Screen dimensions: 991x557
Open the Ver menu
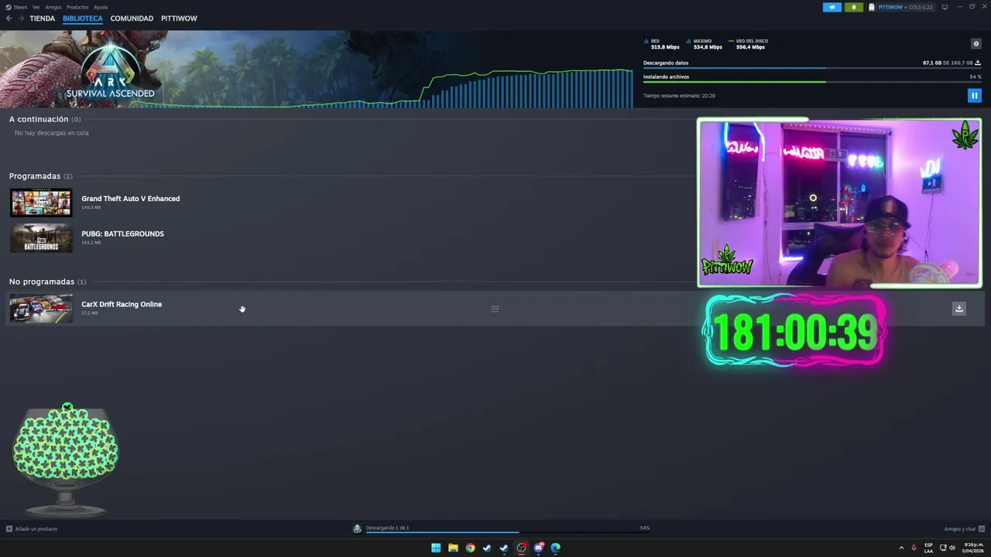click(36, 7)
